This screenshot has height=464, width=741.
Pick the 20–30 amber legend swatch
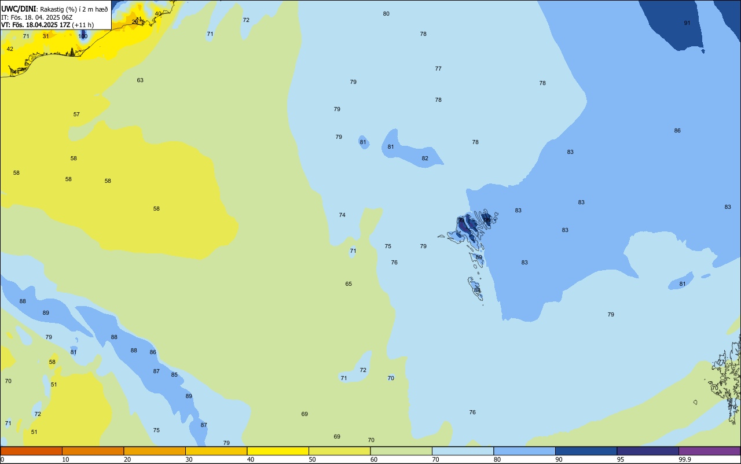[x=155, y=451]
